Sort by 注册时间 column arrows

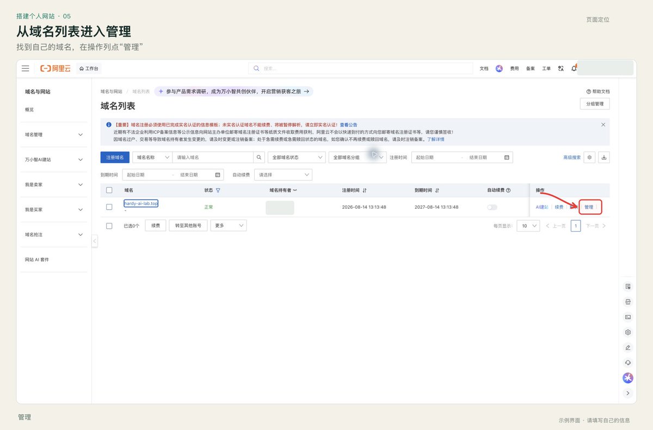[x=365, y=190]
